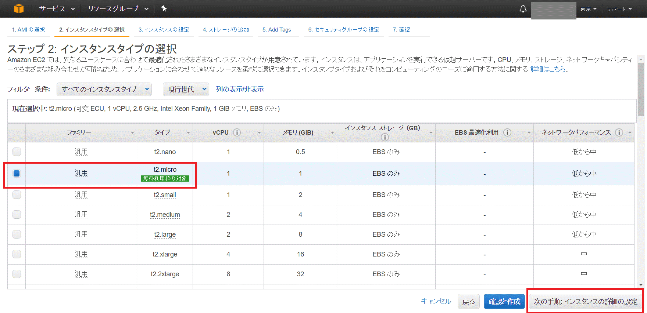
Task: Go to step 7 確認 tab
Action: click(401, 29)
